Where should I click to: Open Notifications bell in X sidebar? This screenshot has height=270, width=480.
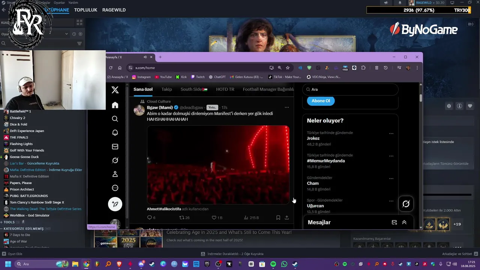point(115,133)
